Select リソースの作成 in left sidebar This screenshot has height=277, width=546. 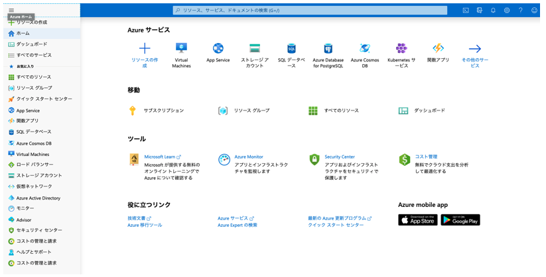coord(42,22)
